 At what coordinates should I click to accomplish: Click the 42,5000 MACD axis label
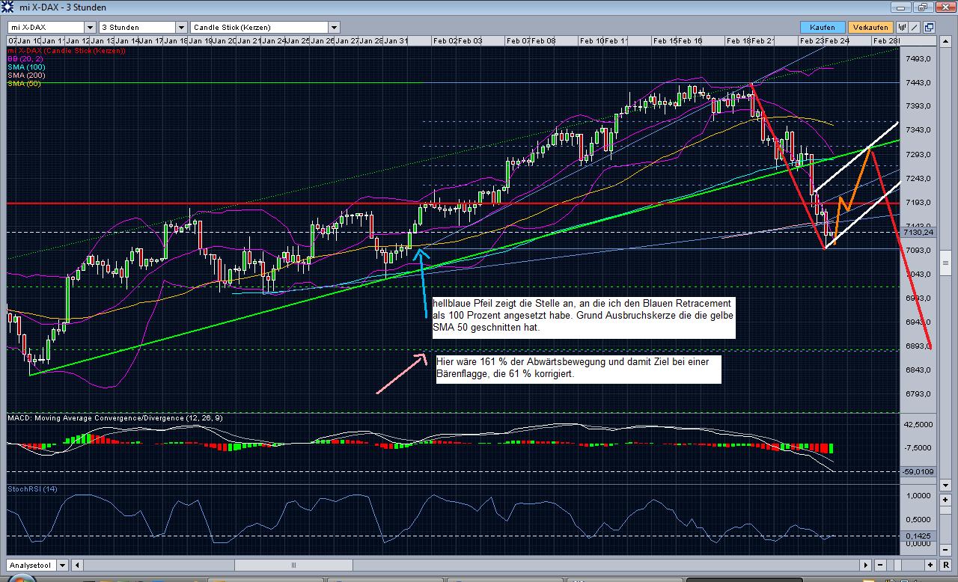coord(918,423)
